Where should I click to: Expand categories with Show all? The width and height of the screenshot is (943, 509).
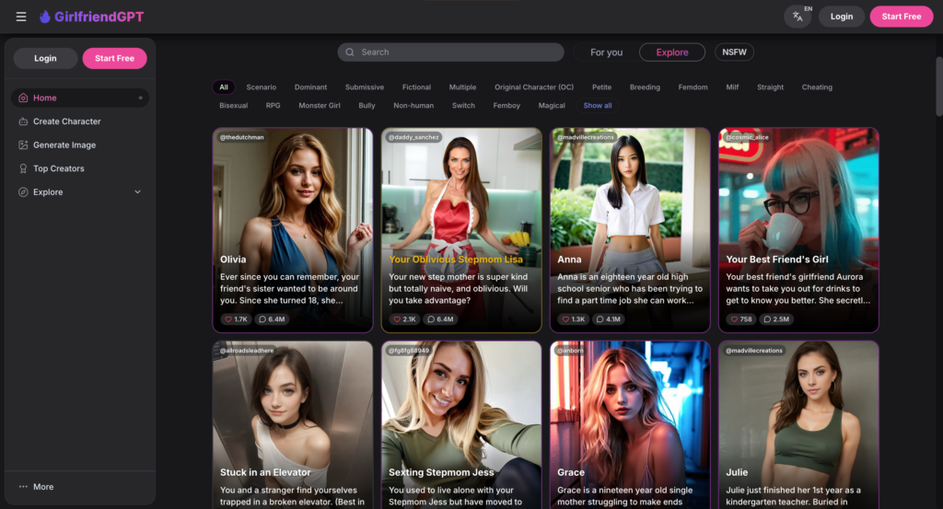597,105
